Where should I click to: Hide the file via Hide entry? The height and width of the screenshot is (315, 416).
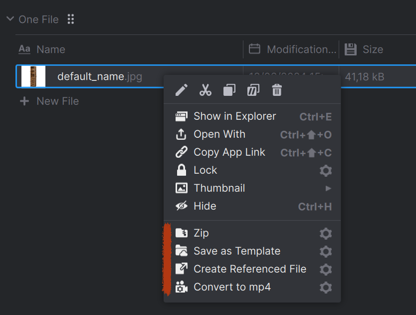coord(205,206)
